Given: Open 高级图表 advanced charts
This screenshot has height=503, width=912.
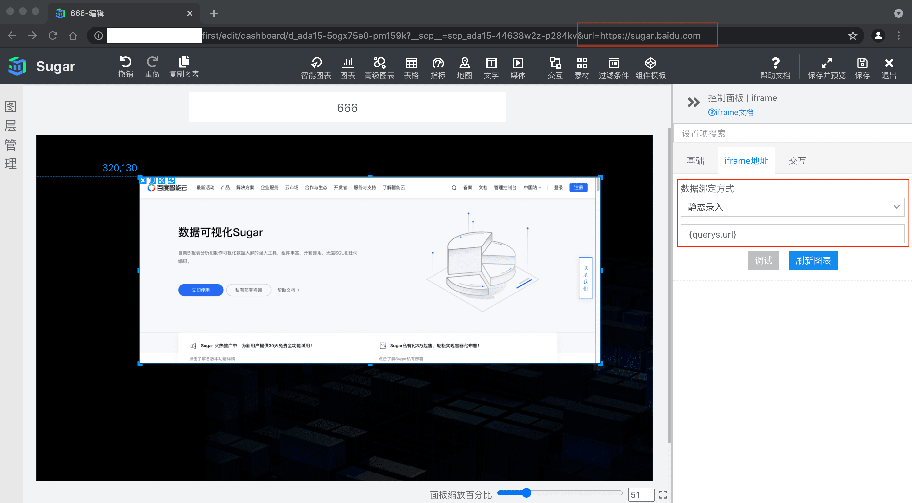Looking at the screenshot, I should (379, 68).
